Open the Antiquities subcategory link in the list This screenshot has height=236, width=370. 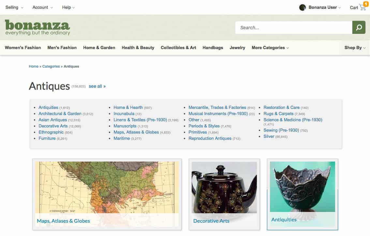[x=48, y=107]
